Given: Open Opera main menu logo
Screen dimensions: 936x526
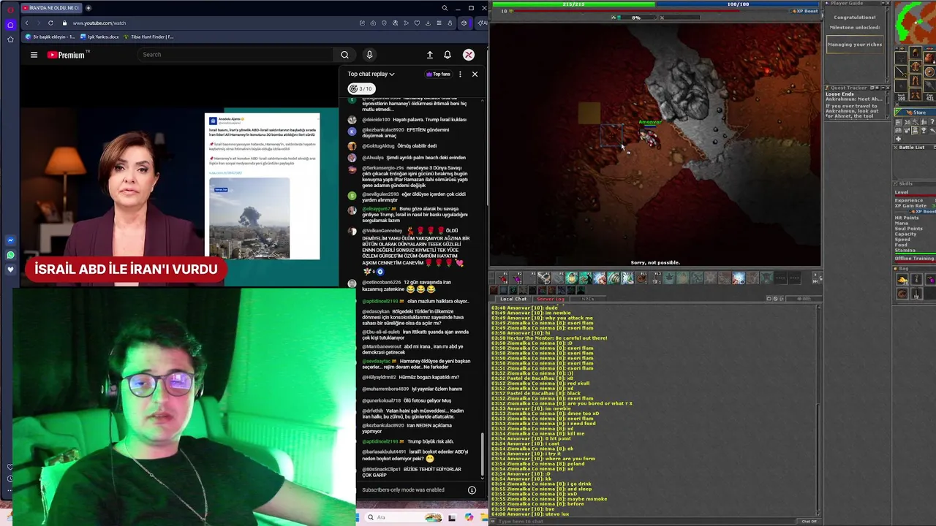Looking at the screenshot, I should point(10,9).
